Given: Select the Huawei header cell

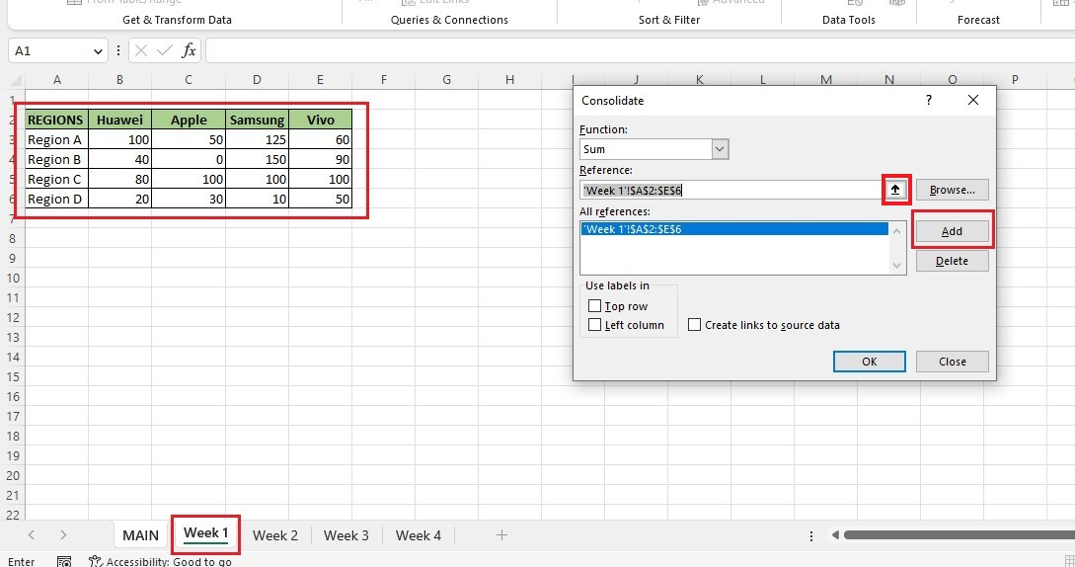Looking at the screenshot, I should coord(120,120).
